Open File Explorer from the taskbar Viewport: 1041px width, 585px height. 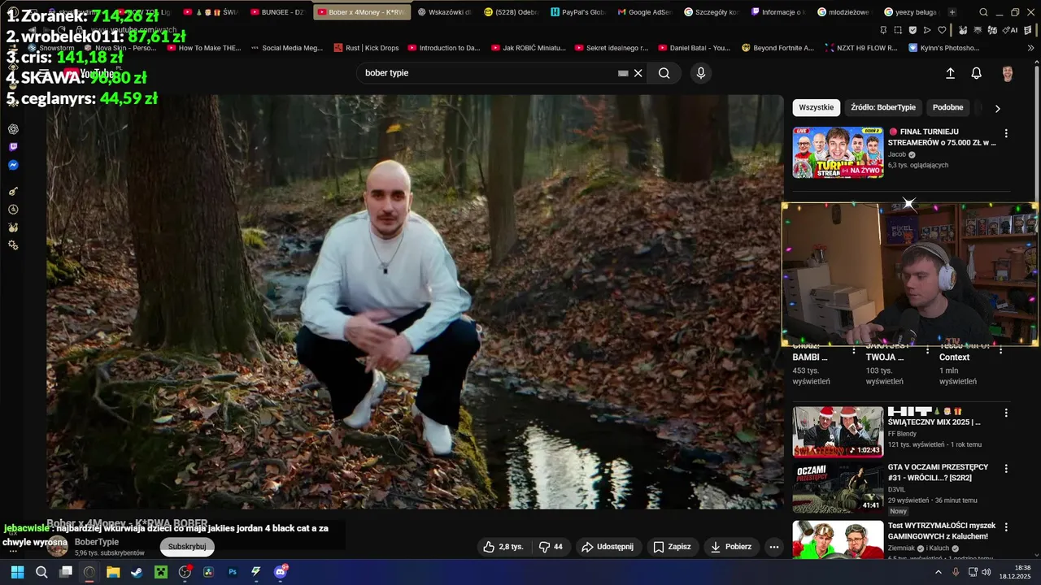tap(113, 572)
